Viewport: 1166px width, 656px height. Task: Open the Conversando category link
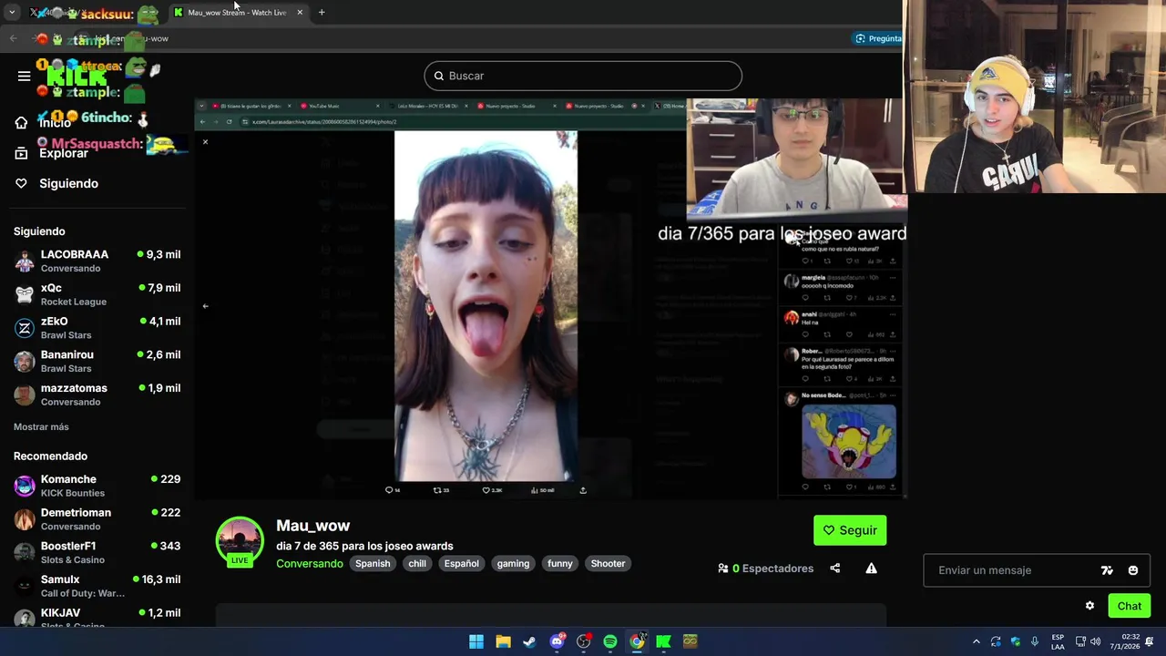(x=310, y=564)
